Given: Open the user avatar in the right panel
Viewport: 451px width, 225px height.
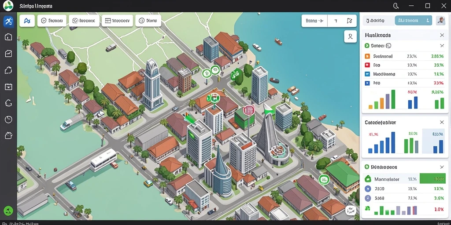Looking at the screenshot, I should [x=440, y=20].
